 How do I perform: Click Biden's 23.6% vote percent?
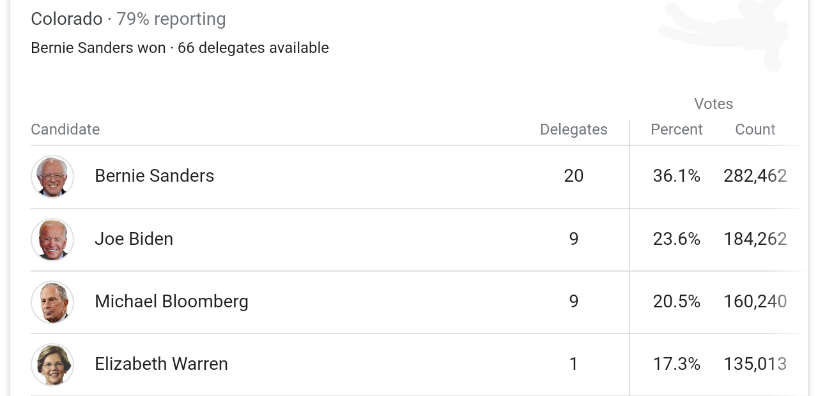coord(676,238)
